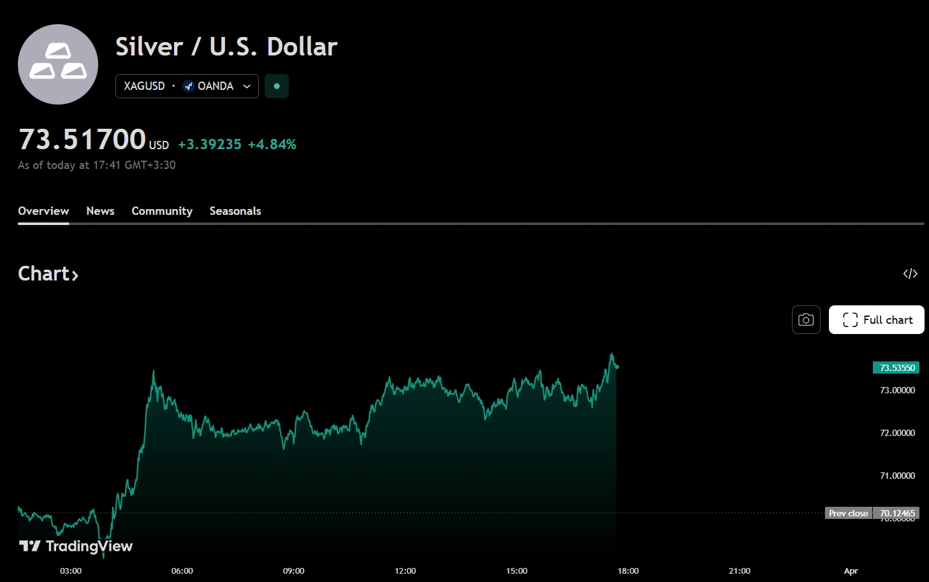Switch to the Overview tab
The width and height of the screenshot is (929, 582).
click(x=43, y=211)
